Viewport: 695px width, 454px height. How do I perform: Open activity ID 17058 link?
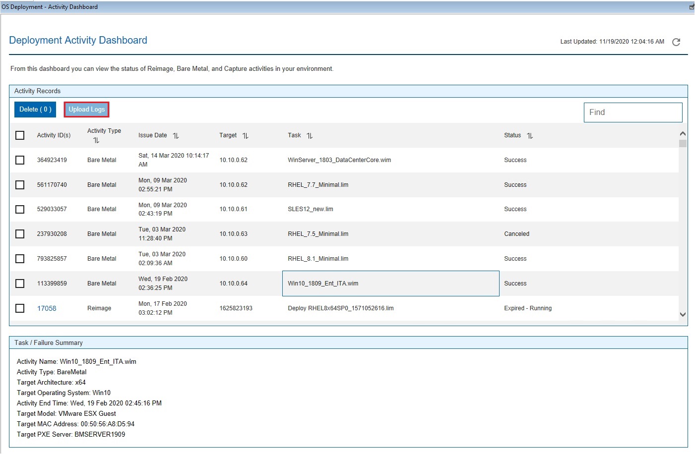(47, 308)
